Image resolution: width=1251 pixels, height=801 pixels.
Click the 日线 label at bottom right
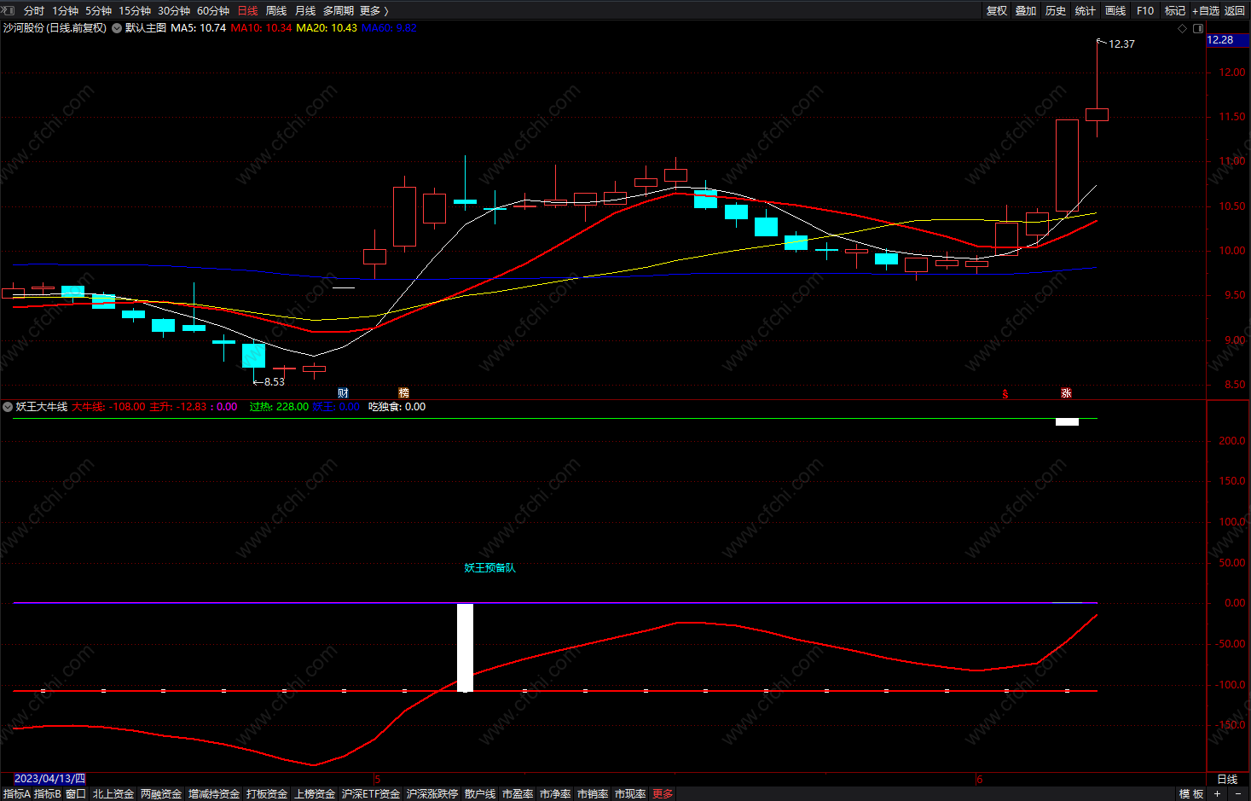[x=1227, y=780]
